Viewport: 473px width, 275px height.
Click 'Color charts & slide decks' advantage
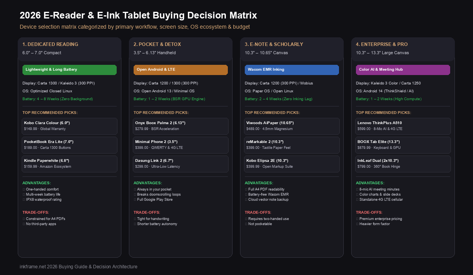pyautogui.click(x=380, y=194)
